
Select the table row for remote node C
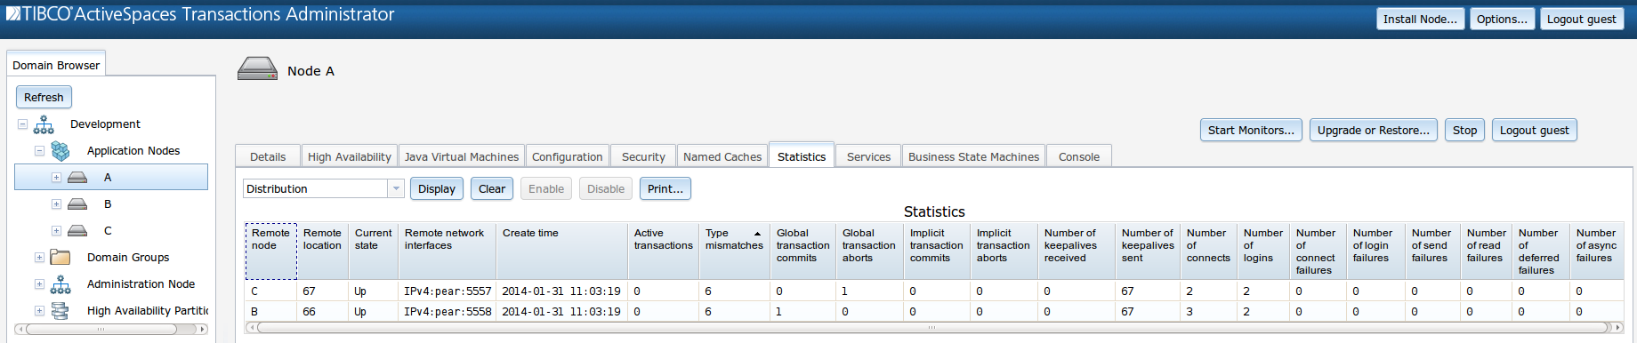pyautogui.click(x=934, y=291)
